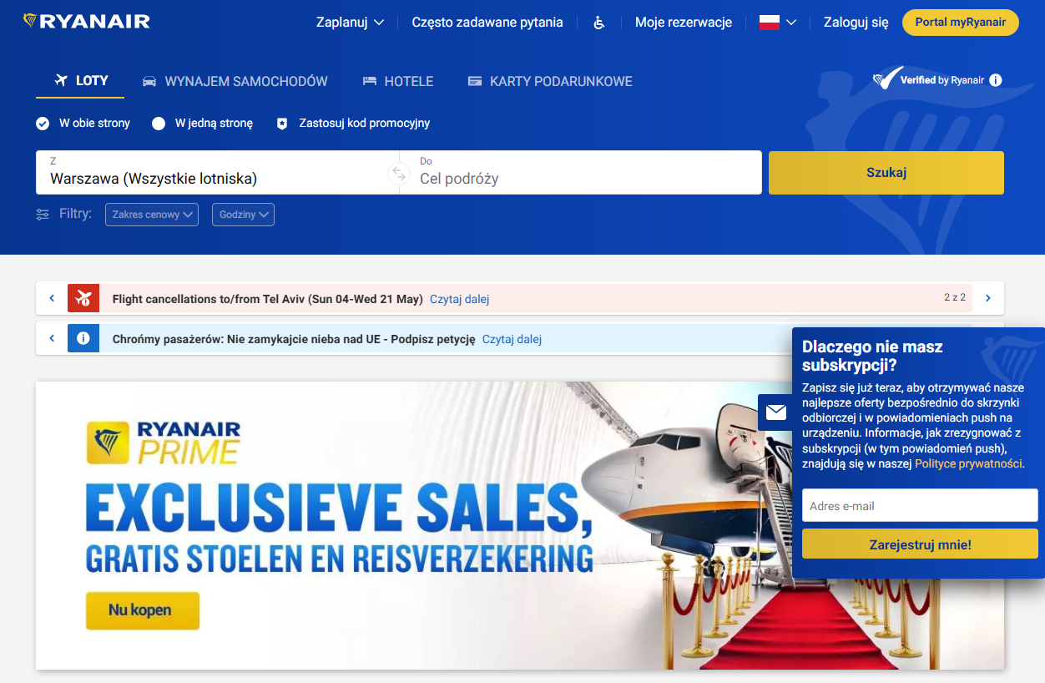
Task: Open the Polityce prywatności link
Action: click(x=968, y=463)
